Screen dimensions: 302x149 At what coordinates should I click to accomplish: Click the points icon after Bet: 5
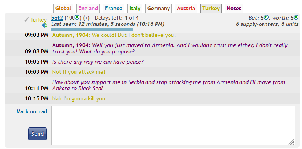(x=266, y=18)
